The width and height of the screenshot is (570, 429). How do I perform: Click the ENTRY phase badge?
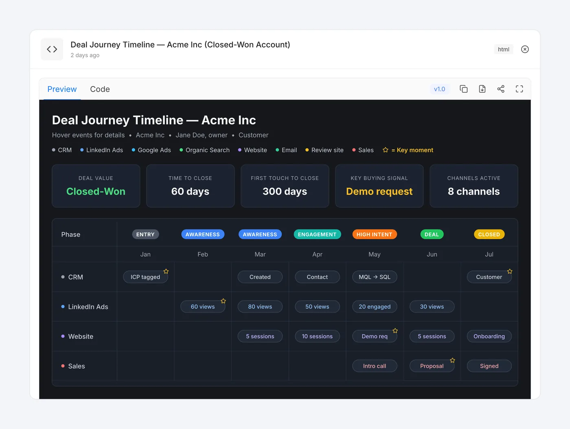(x=145, y=234)
